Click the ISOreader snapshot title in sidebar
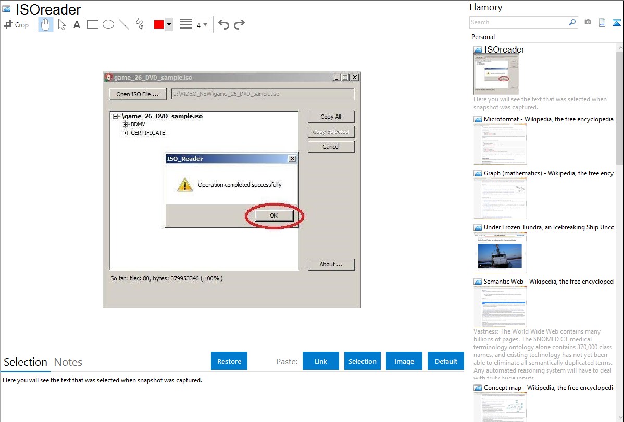624x422 pixels. tap(504, 50)
